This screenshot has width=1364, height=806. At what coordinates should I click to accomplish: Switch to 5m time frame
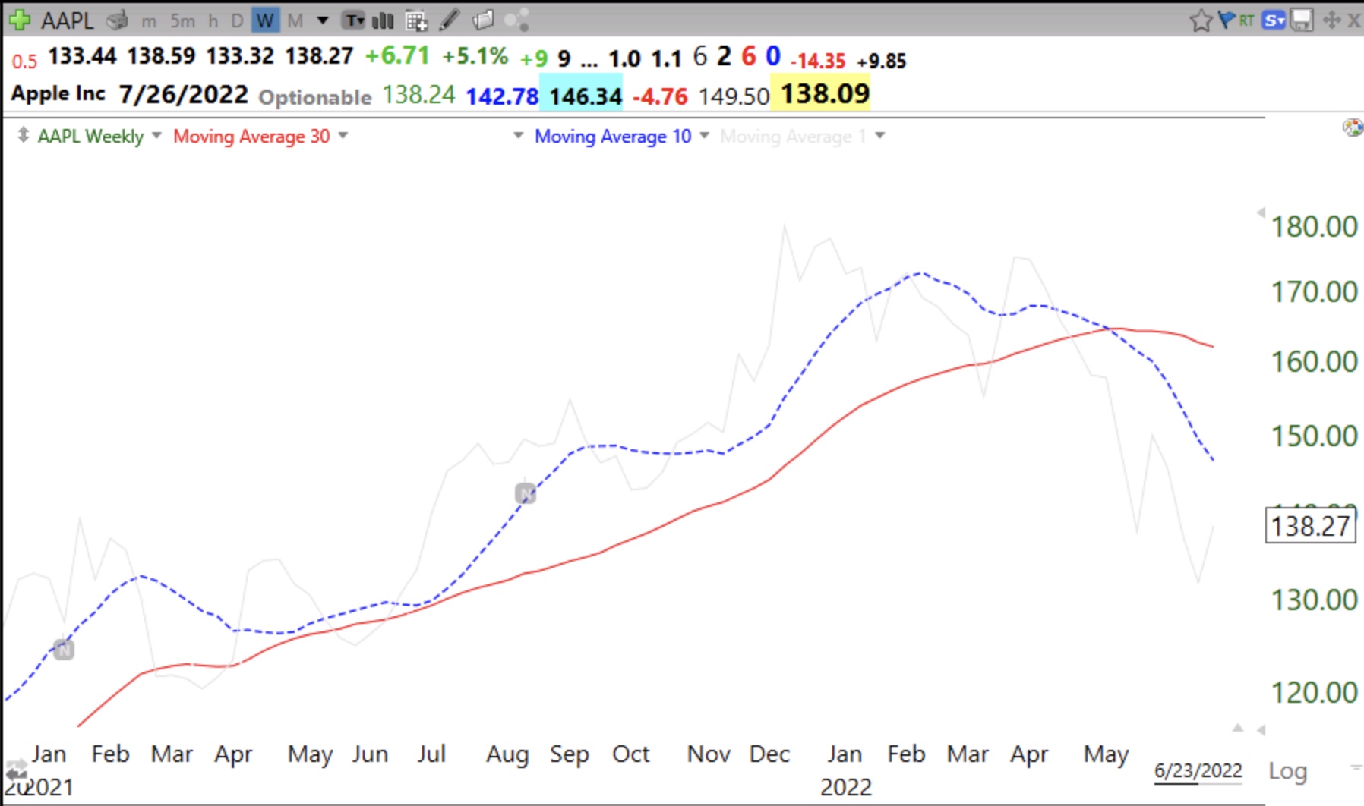182,20
